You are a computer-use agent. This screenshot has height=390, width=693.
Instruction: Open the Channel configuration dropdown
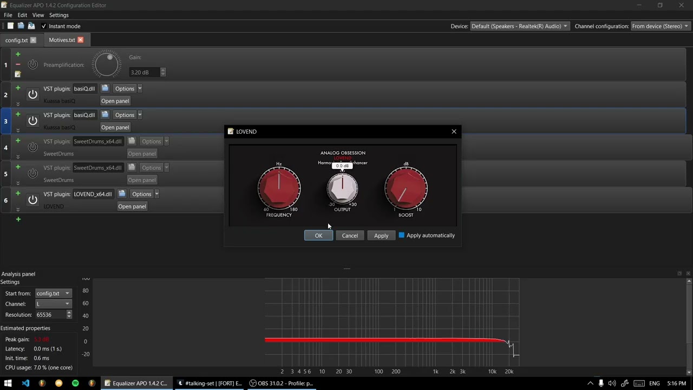pos(660,26)
